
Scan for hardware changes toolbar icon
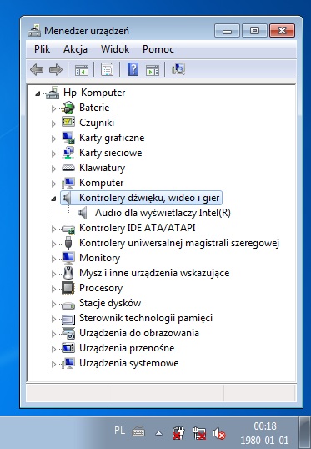178,69
